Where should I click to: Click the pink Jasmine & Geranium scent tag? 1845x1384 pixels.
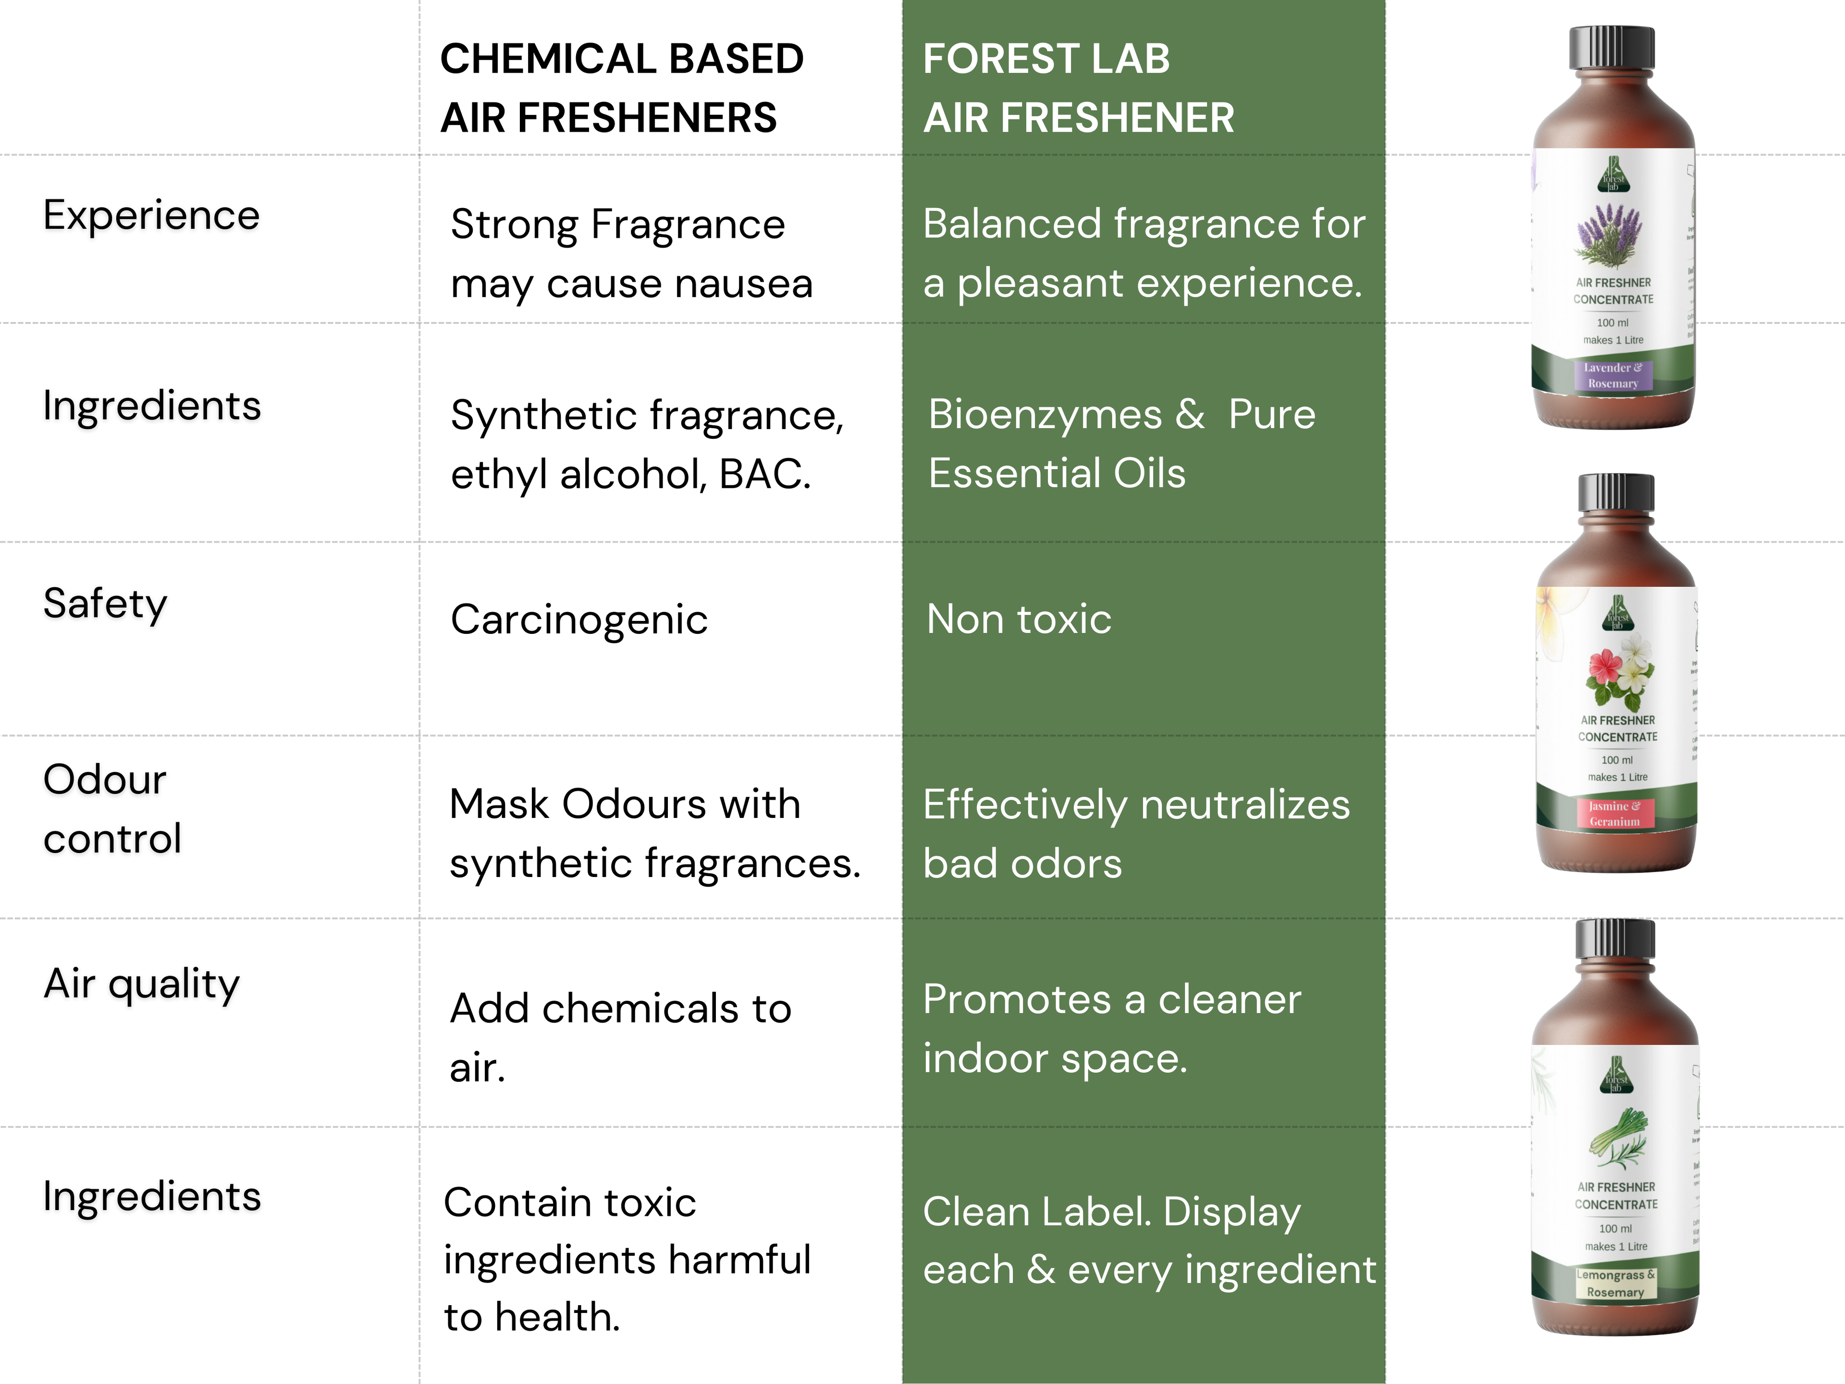click(x=1615, y=814)
